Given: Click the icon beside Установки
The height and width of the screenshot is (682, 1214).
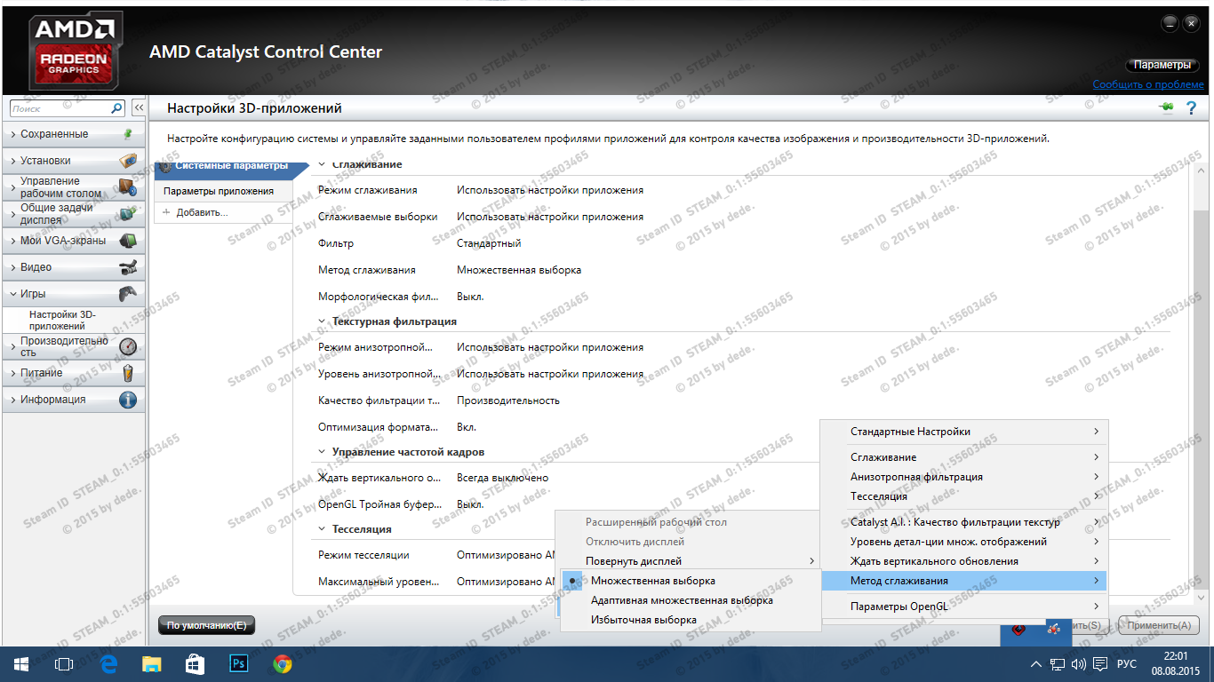Looking at the screenshot, I should coord(128,161).
